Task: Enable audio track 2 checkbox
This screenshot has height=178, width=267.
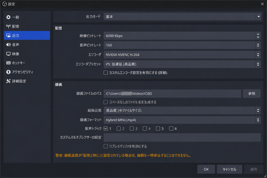Action: click(119, 128)
